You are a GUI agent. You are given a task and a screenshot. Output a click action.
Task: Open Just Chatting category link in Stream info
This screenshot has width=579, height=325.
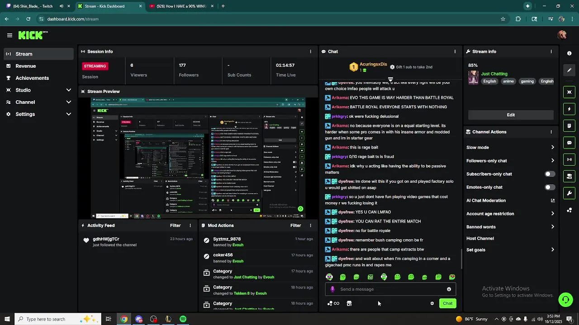tap(494, 74)
